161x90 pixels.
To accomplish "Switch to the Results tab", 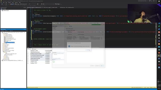I will [29, 49].
